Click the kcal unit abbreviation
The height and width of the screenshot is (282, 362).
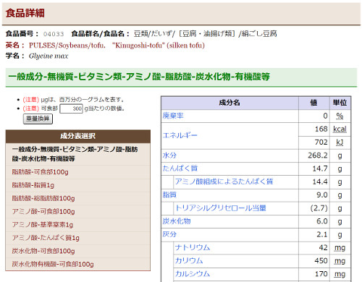point(340,129)
